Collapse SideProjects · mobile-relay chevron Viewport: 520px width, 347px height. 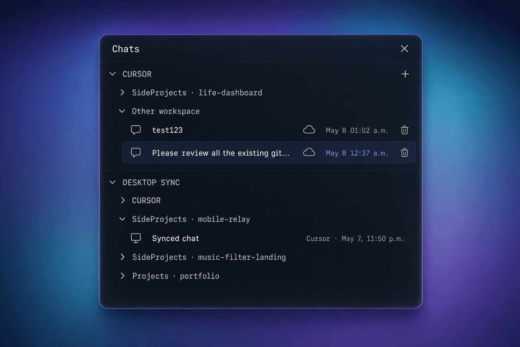pyautogui.click(x=122, y=219)
